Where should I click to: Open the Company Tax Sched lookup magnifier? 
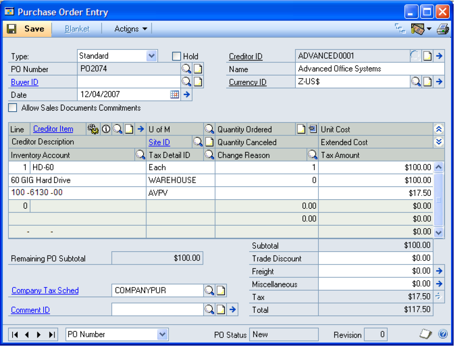209,290
